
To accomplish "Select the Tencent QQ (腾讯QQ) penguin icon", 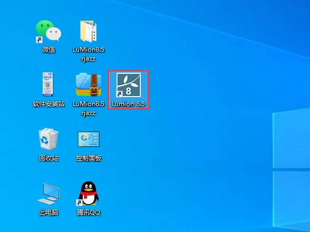I will pyautogui.click(x=88, y=194).
